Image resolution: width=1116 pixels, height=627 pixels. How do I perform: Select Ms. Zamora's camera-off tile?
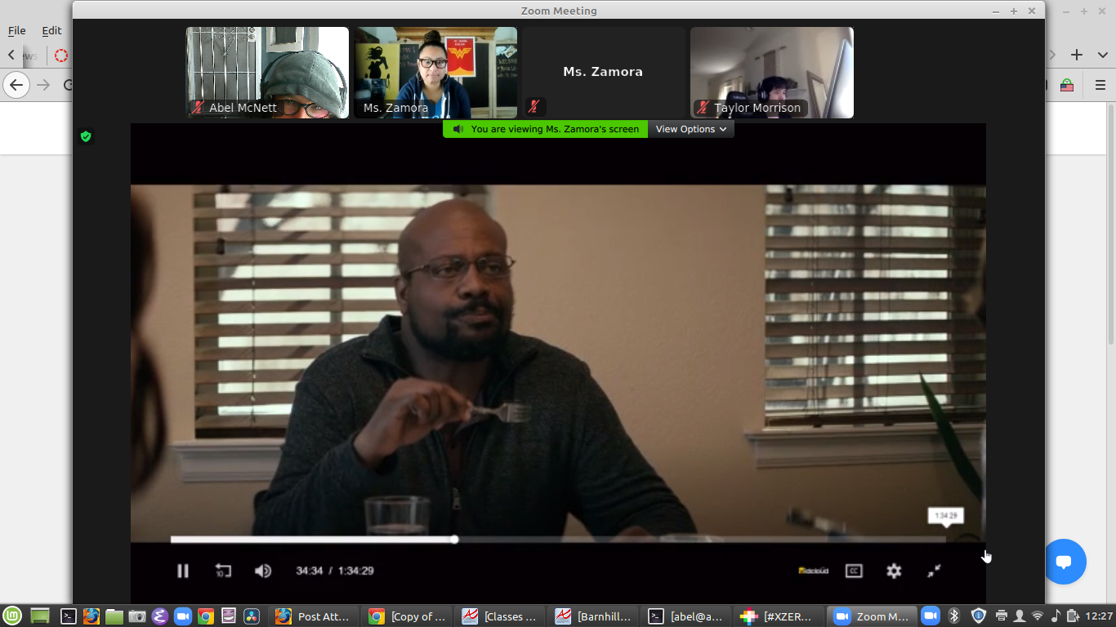pos(604,73)
